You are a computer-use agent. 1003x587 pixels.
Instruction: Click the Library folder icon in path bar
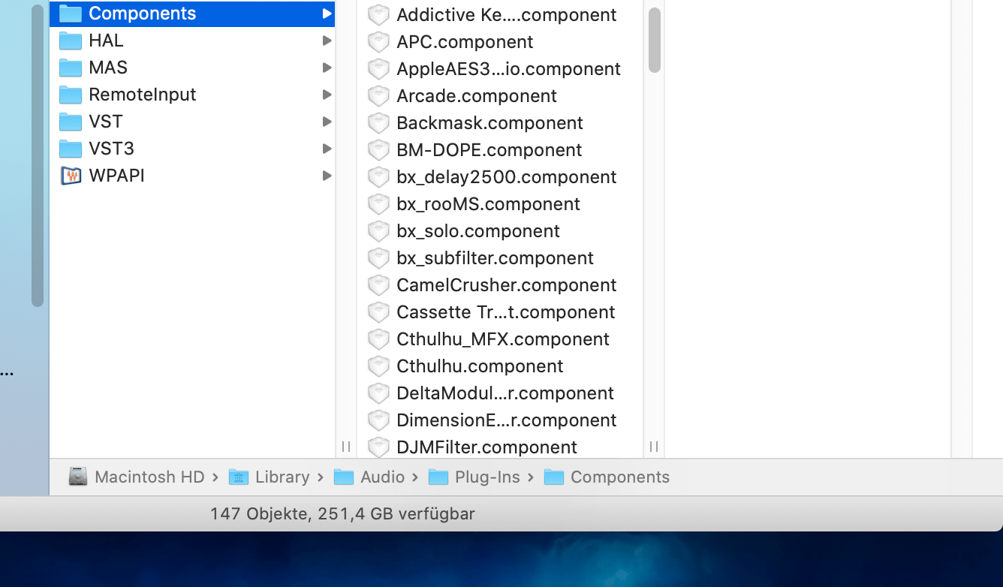[x=239, y=477]
